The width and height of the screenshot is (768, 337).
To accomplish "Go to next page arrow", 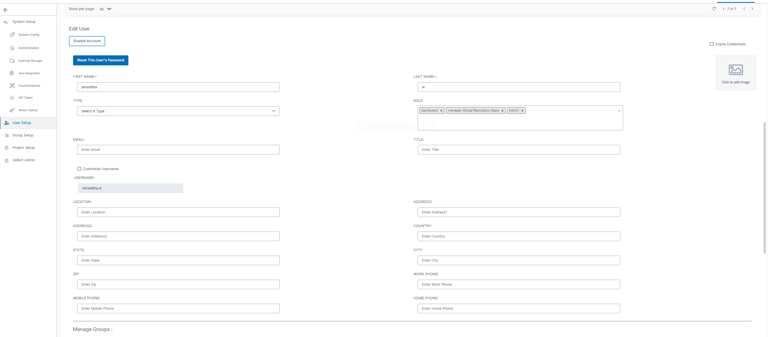I will (752, 9).
